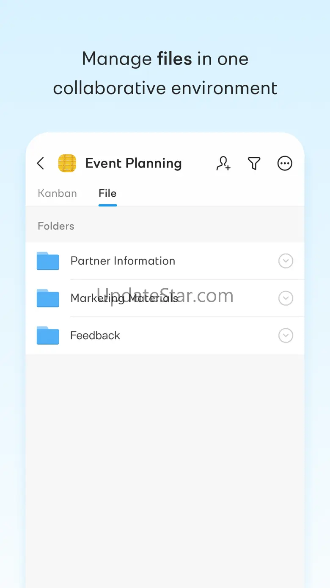Open the filter funnel icon

254,163
